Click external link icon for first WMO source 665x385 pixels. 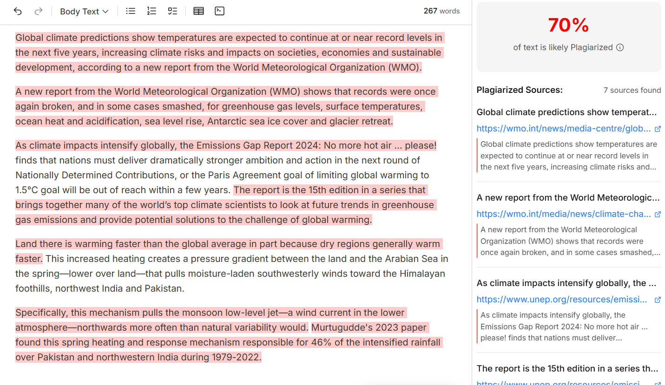point(658,129)
